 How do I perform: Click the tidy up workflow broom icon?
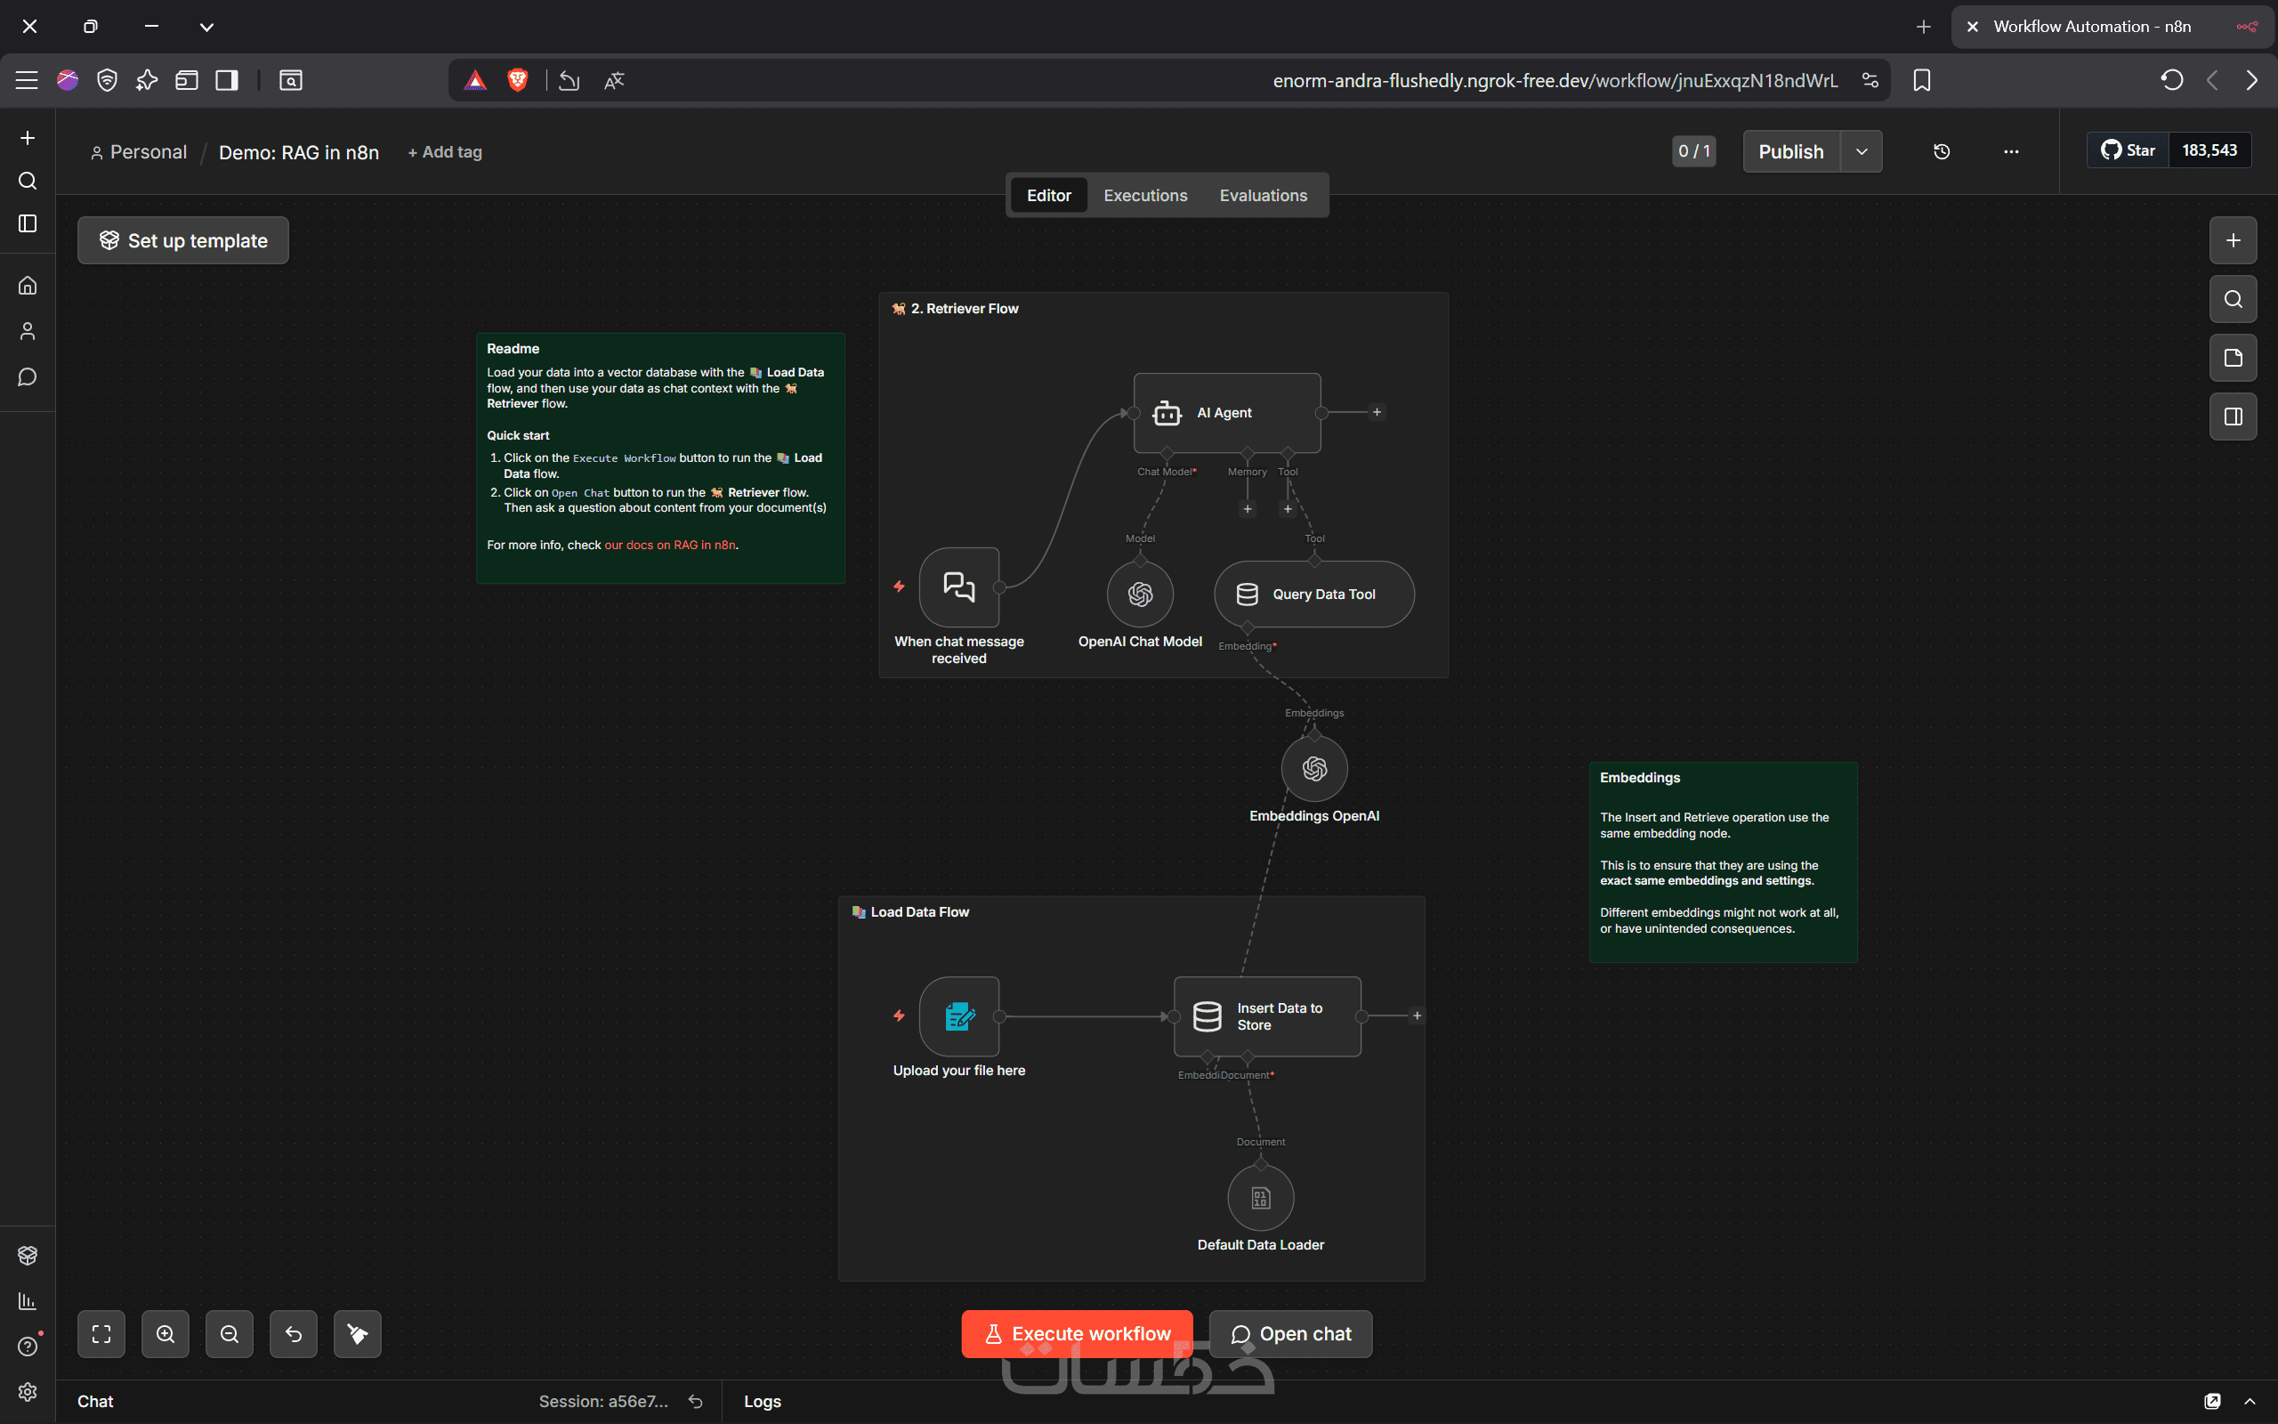(357, 1333)
